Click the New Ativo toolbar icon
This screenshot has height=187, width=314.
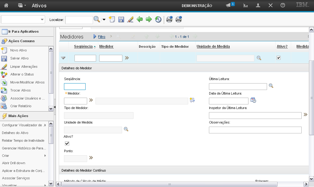(112, 19)
